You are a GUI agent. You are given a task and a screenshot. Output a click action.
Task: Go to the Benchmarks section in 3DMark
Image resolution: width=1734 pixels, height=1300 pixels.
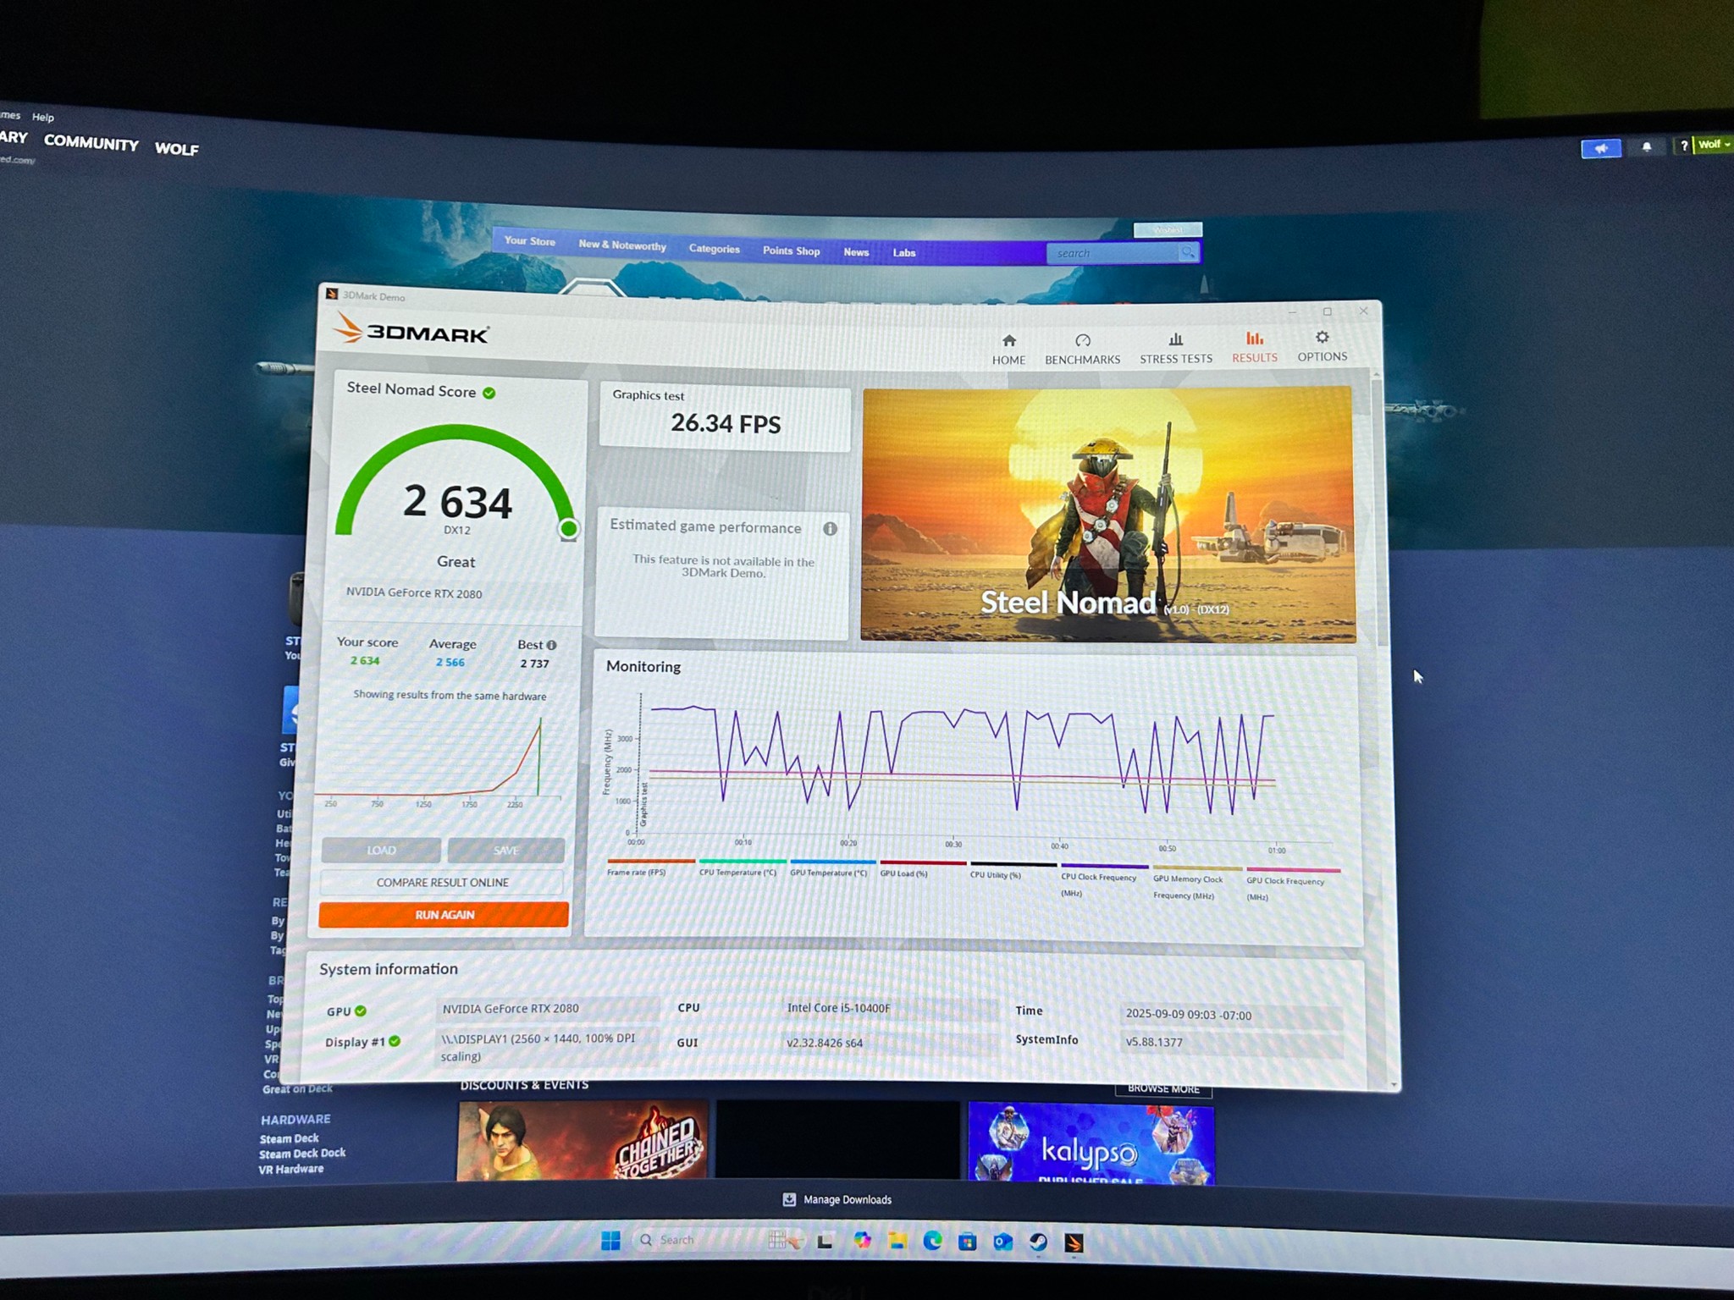1082,350
